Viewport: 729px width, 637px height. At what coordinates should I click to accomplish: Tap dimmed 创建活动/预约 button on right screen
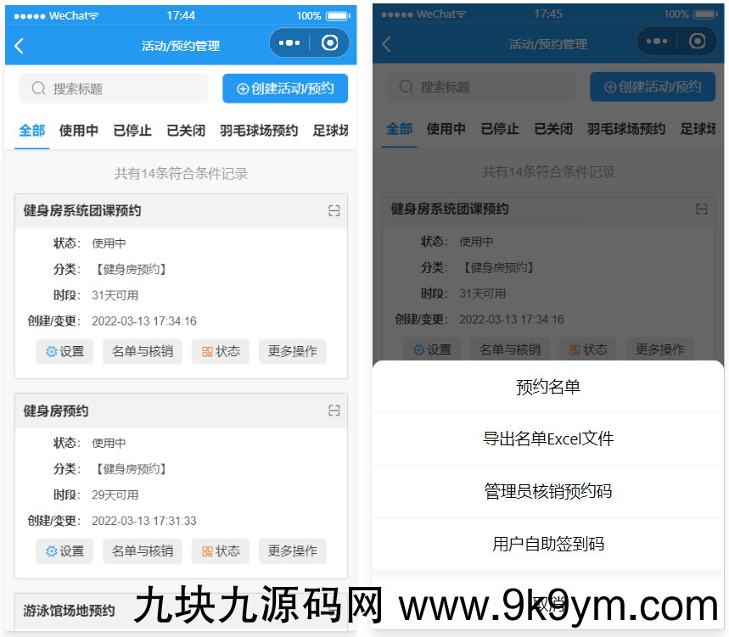pos(653,87)
